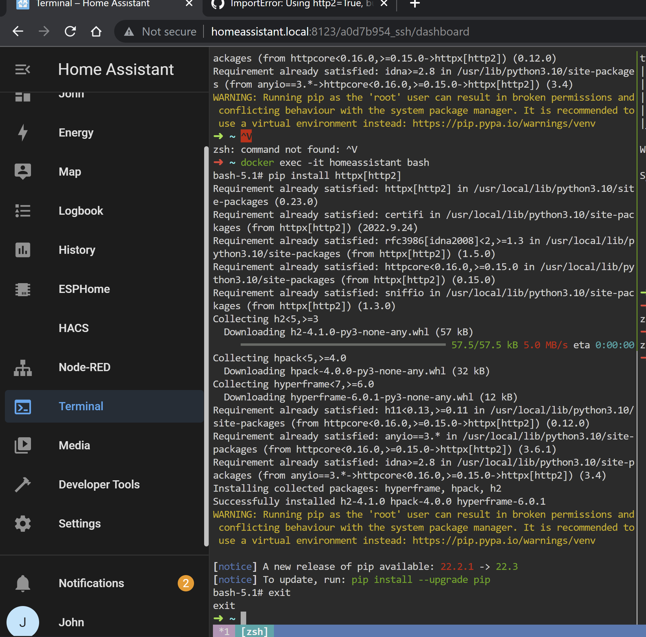
Task: Open the History panel
Action: click(77, 250)
